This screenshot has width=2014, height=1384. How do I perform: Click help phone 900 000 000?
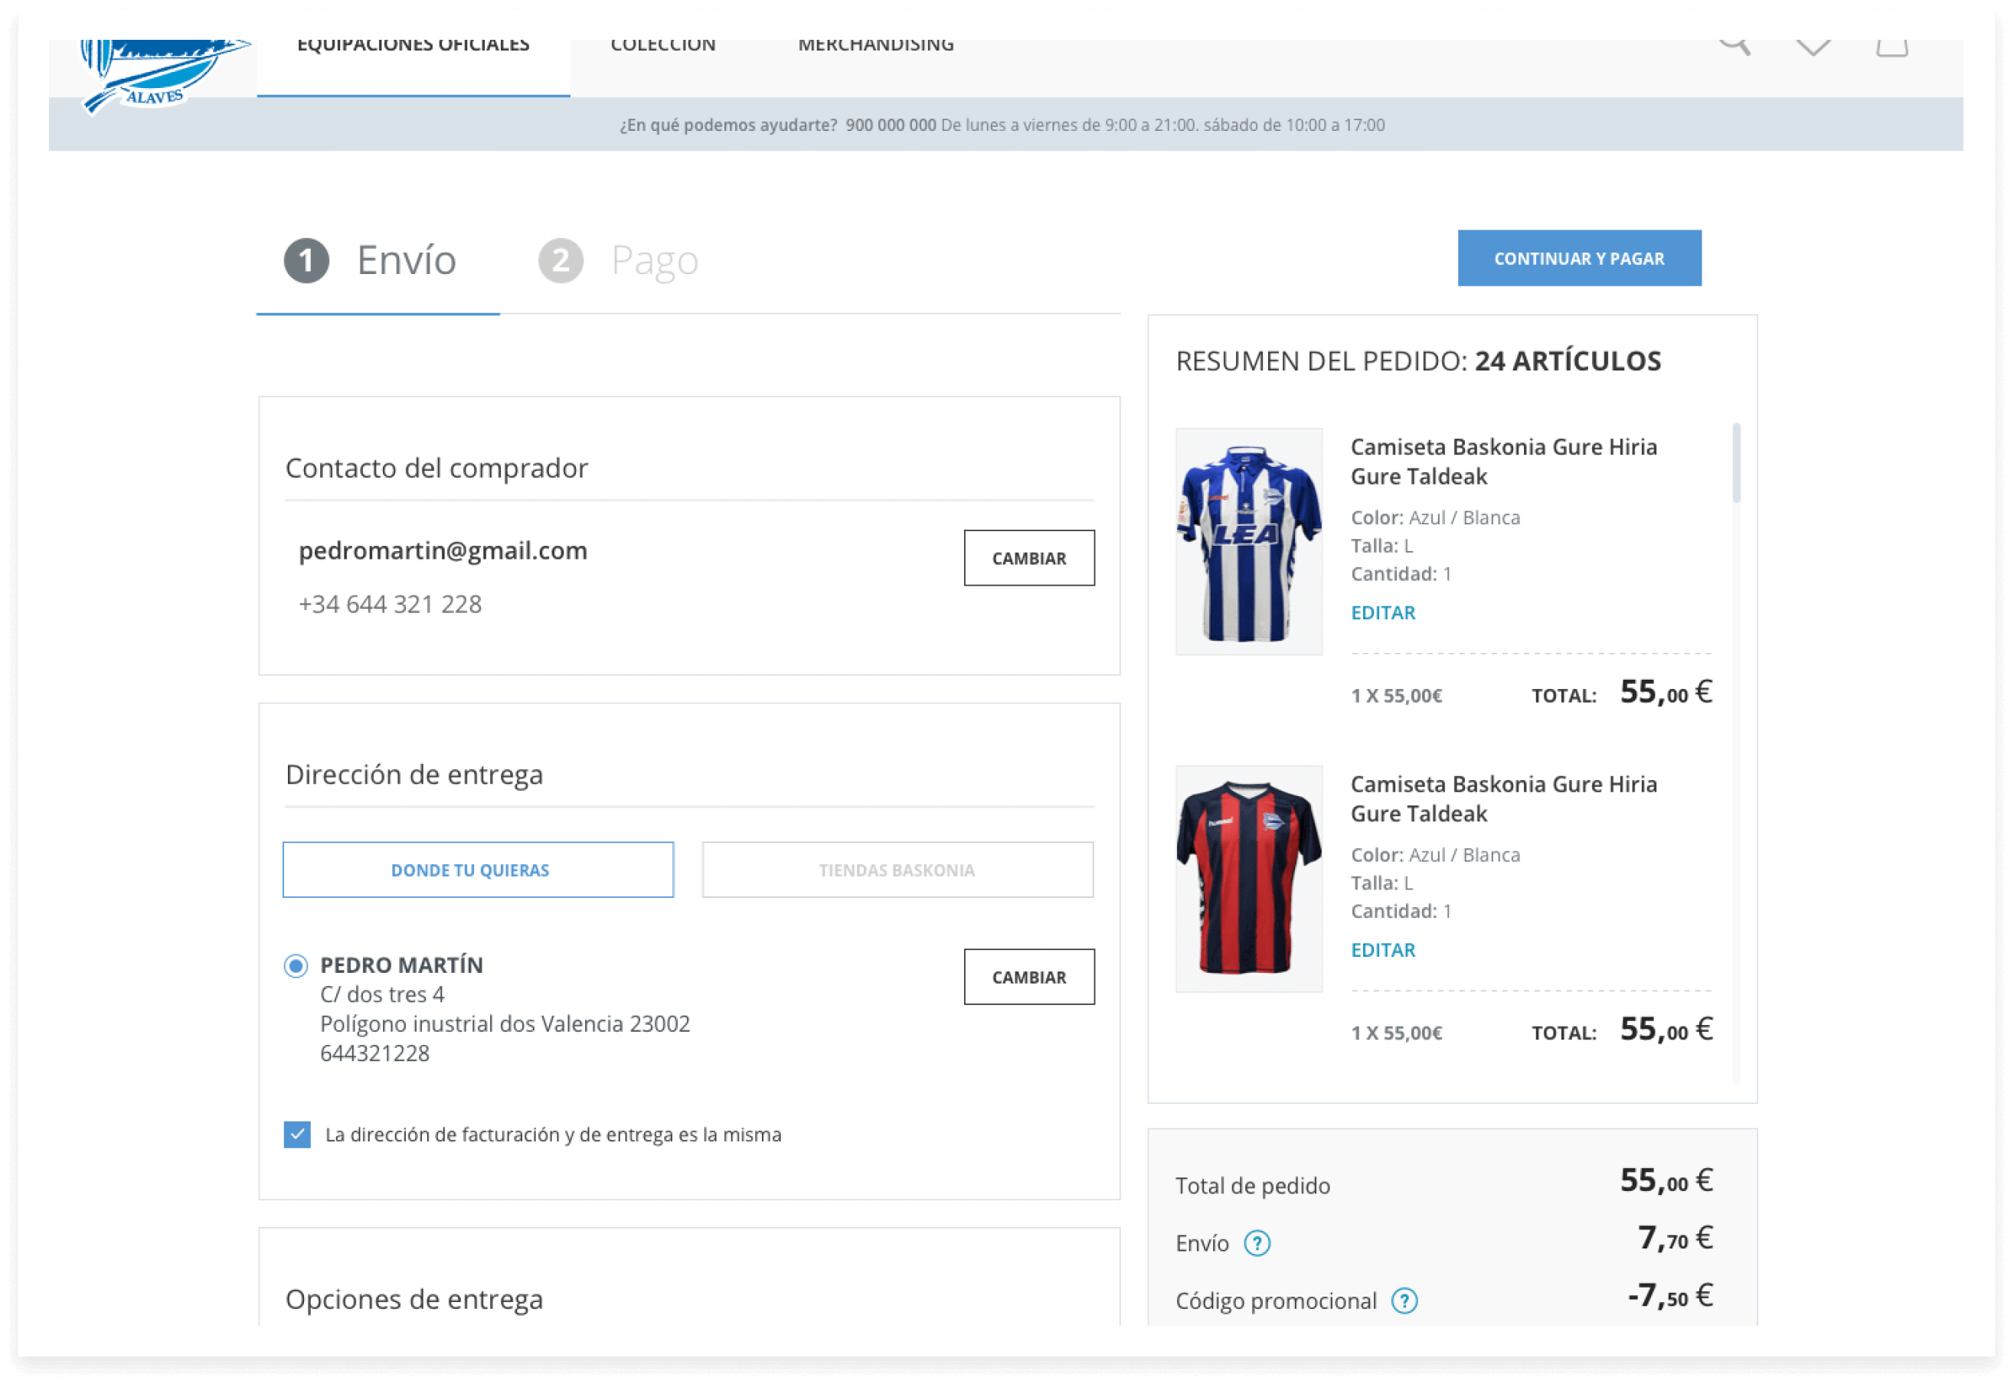tap(890, 125)
